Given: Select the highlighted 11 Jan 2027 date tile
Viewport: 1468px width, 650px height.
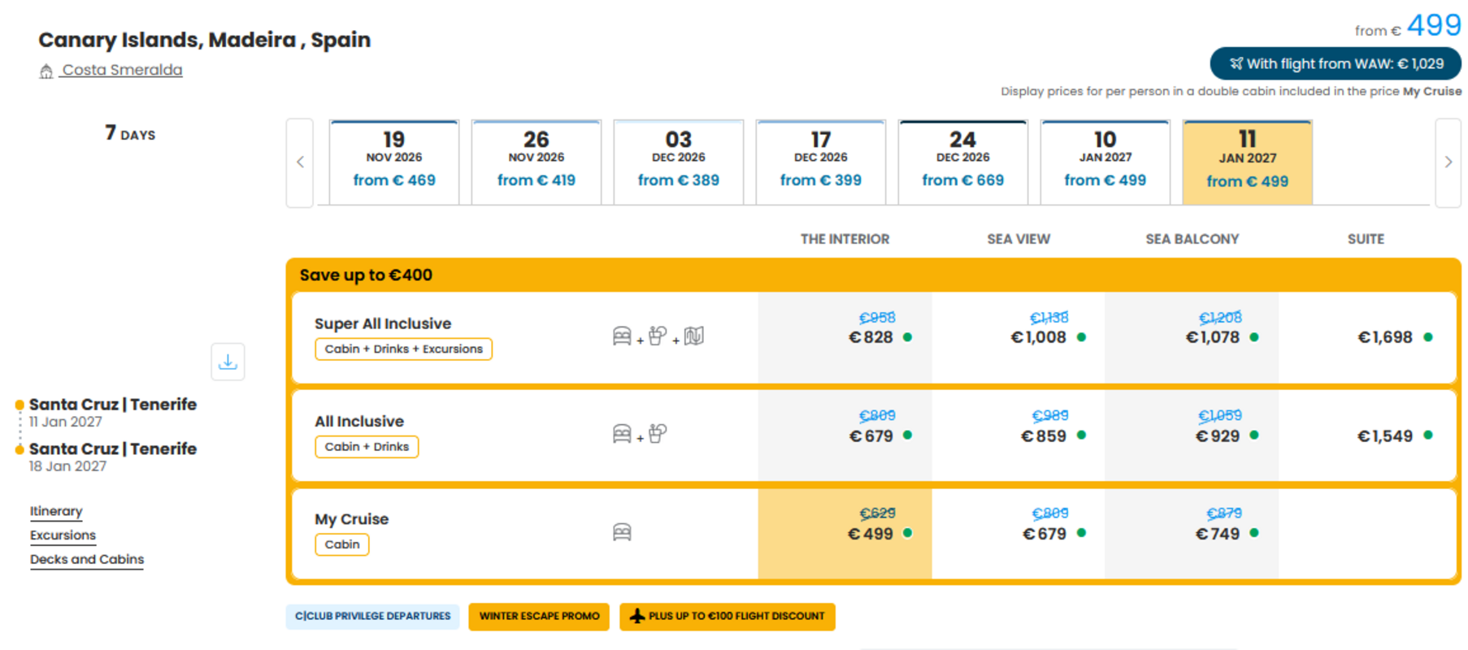Looking at the screenshot, I should coord(1248,162).
